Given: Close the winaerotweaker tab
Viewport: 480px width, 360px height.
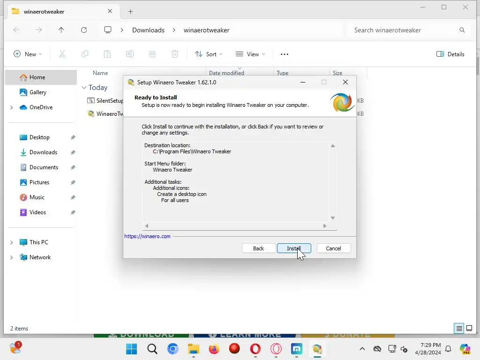Looking at the screenshot, I should click(110, 11).
